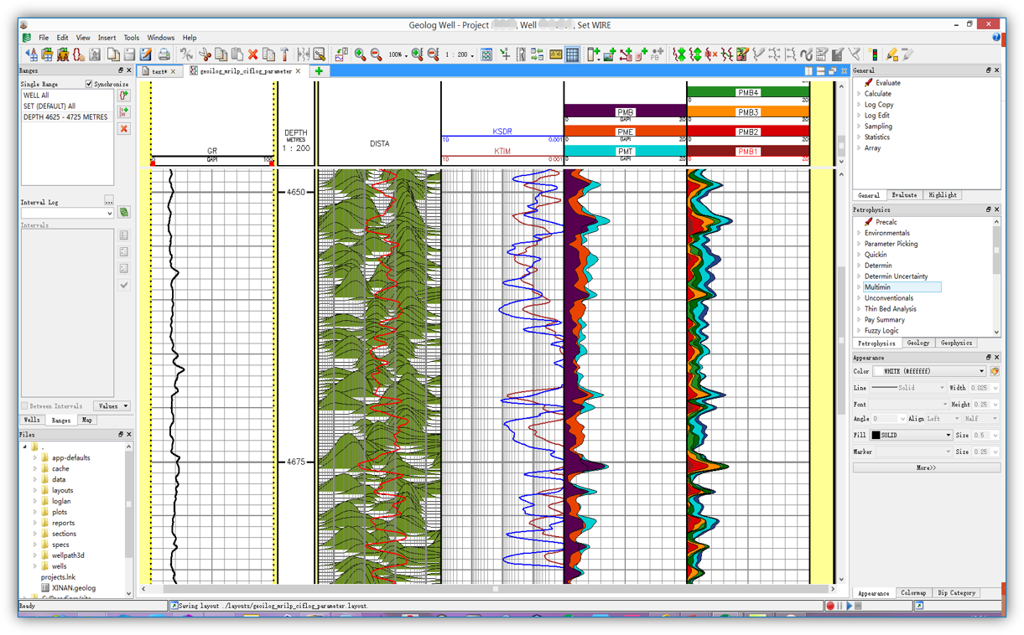Open the Tools menu
The image size is (1024, 635).
[x=132, y=38]
